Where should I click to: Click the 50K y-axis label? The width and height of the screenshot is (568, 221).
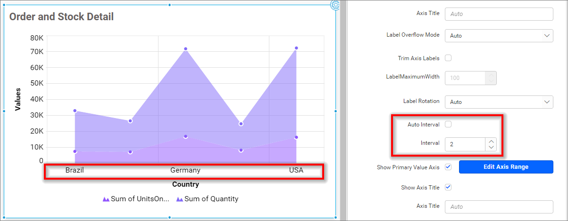[37, 83]
